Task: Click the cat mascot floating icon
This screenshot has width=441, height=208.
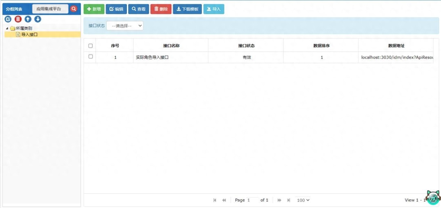Action: (433, 198)
